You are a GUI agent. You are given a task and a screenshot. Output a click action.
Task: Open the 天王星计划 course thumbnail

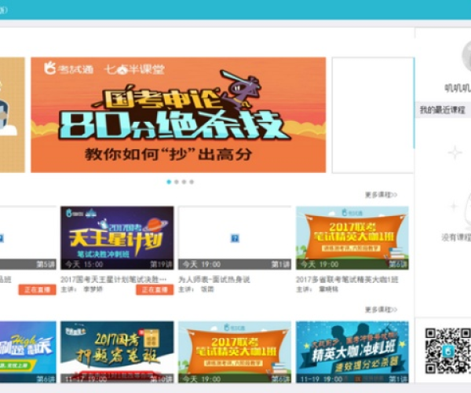point(117,237)
